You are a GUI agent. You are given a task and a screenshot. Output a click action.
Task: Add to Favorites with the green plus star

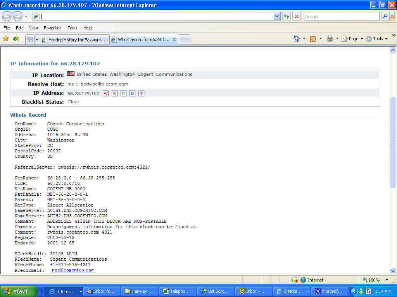pos(16,39)
